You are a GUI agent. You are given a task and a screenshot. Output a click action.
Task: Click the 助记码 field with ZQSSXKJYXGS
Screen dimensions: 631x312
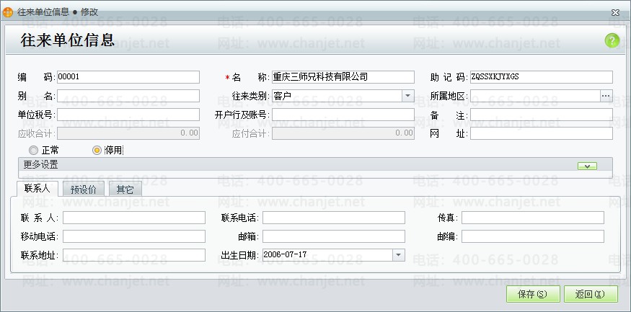click(542, 77)
